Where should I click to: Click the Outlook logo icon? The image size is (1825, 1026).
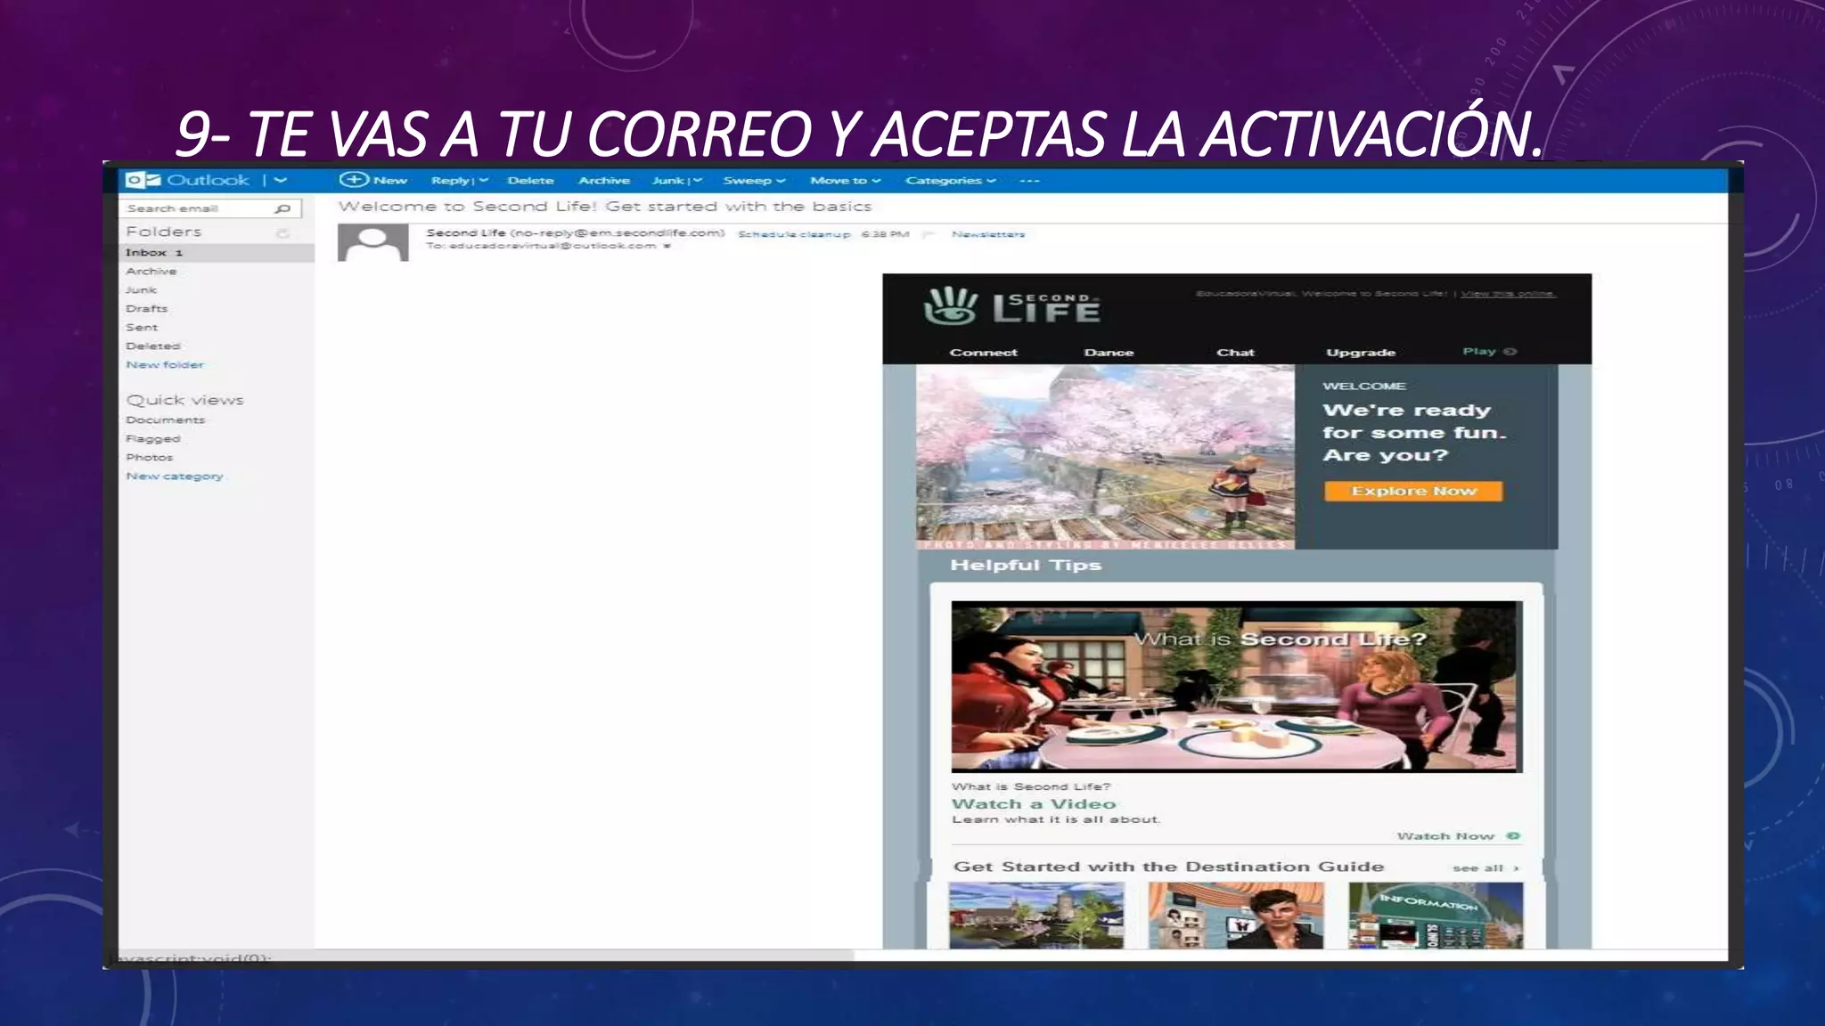[x=143, y=180]
